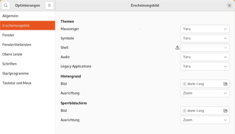The image size is (235, 134).
Task: Click file browse icon for Sperrbildschirm Bild
Action: coord(225,111)
